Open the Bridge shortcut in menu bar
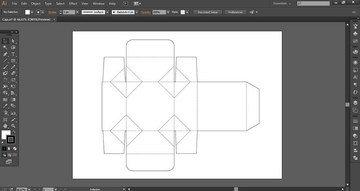This screenshot has height=191, width=360. click(x=126, y=4)
